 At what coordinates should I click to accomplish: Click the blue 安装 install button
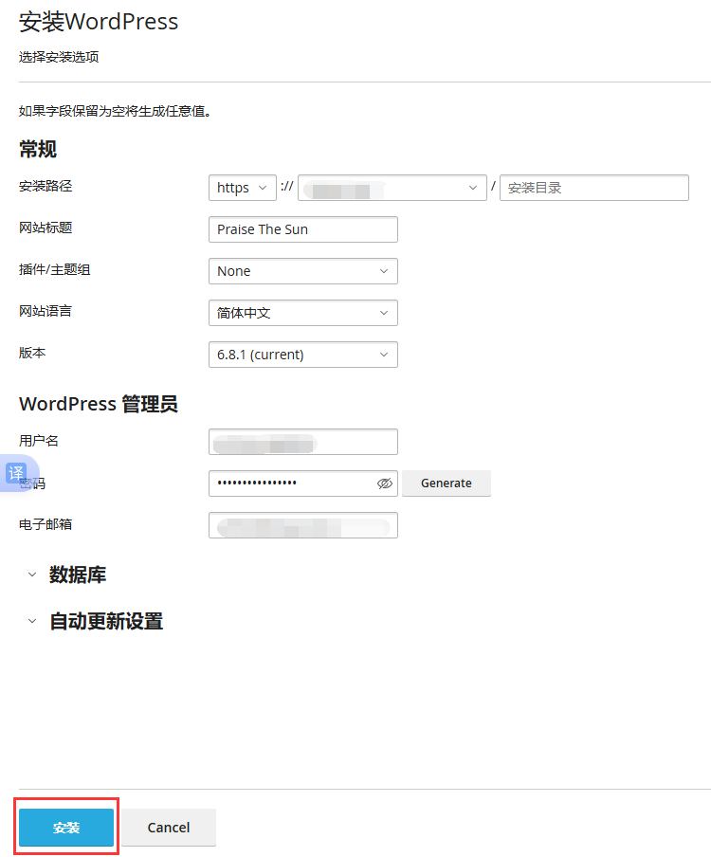[x=66, y=828]
